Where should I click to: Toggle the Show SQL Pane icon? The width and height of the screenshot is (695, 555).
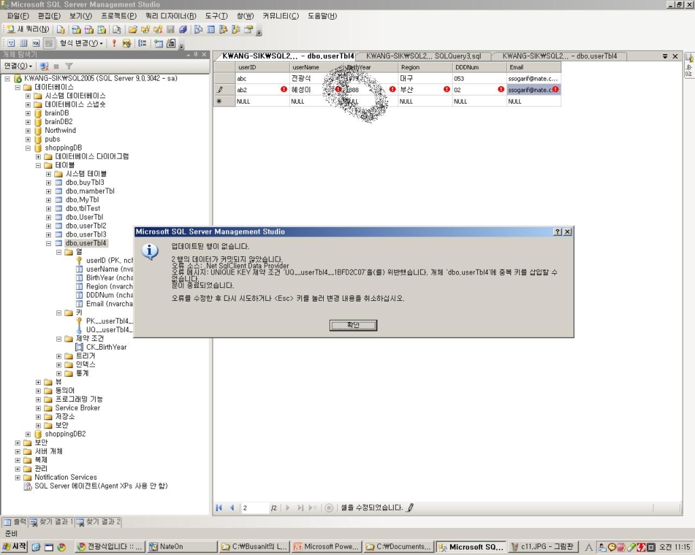tap(36, 43)
